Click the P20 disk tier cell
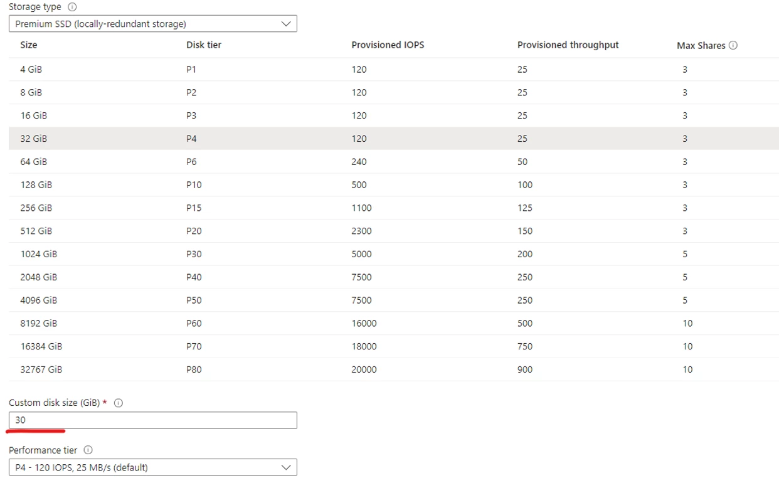Viewport: 779px width, 478px height. point(194,231)
